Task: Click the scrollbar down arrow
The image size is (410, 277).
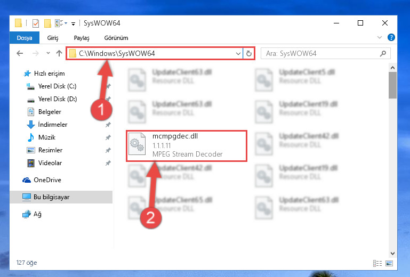Action: (x=392, y=253)
